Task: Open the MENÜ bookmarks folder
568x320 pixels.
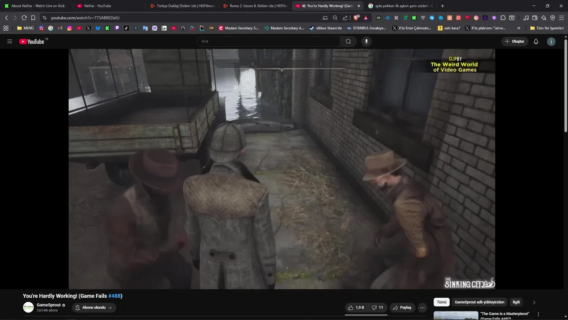Action: (x=25, y=28)
